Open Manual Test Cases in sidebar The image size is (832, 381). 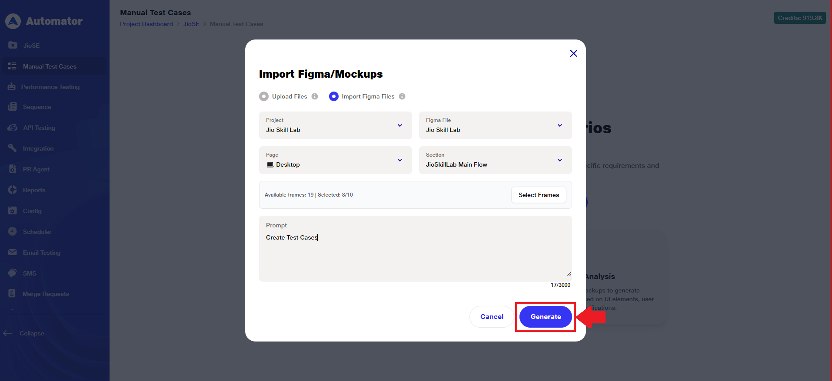tap(50, 66)
